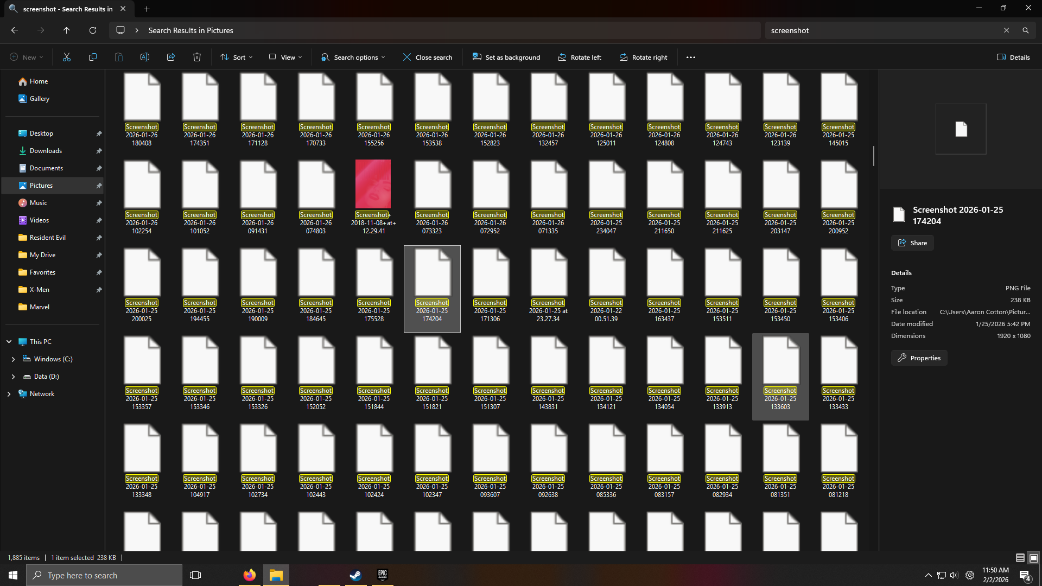Open the See more options ellipsis
The height and width of the screenshot is (586, 1042).
pos(690,57)
